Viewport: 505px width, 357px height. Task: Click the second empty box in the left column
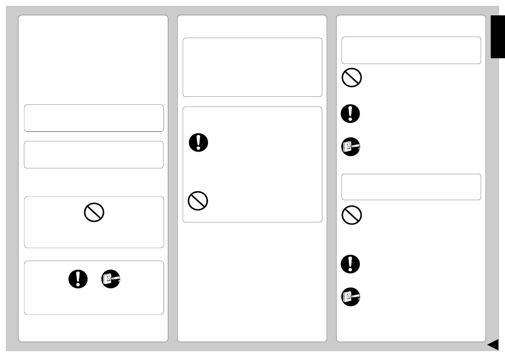coord(94,155)
